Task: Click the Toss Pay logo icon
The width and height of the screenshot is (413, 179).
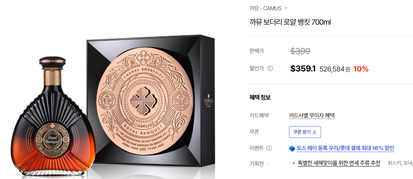Action: click(292, 149)
